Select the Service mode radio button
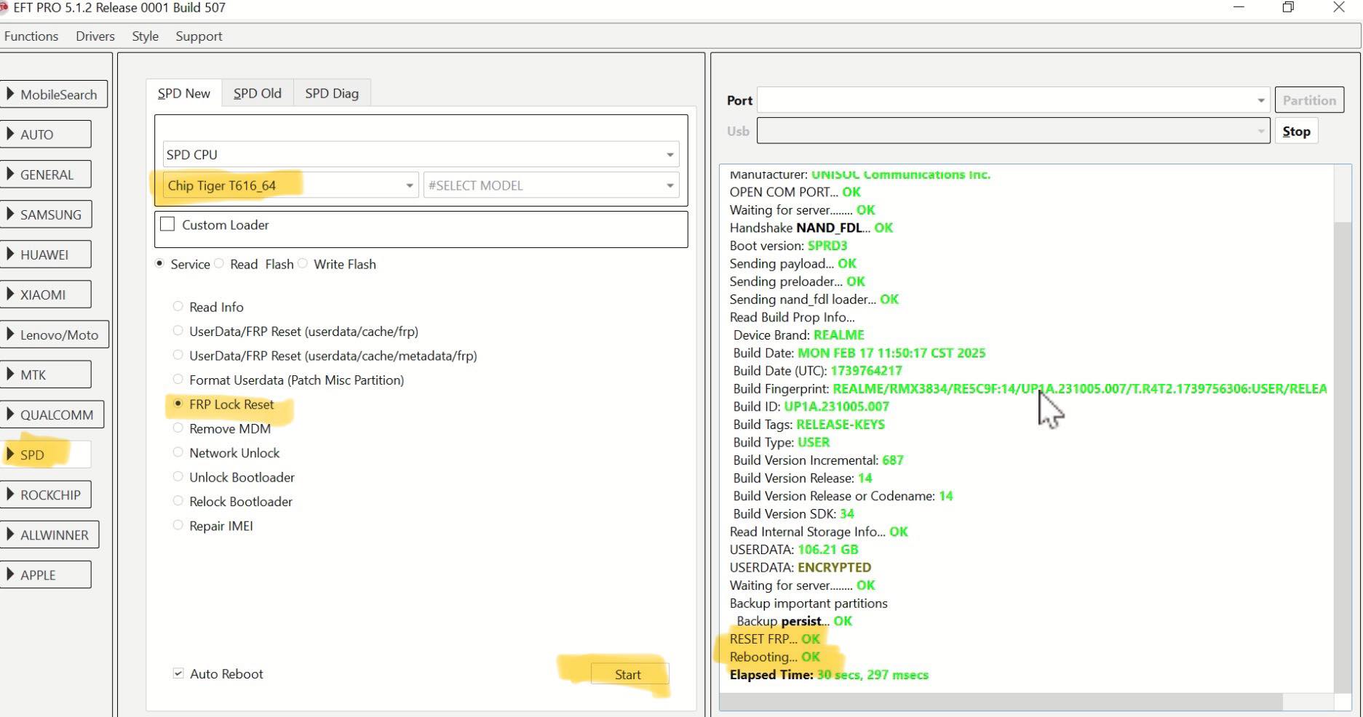 pyautogui.click(x=159, y=264)
